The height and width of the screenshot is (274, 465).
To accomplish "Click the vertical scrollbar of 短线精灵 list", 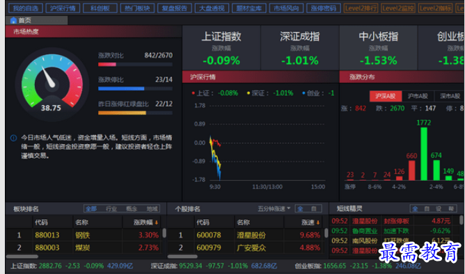I will (x=462, y=220).
